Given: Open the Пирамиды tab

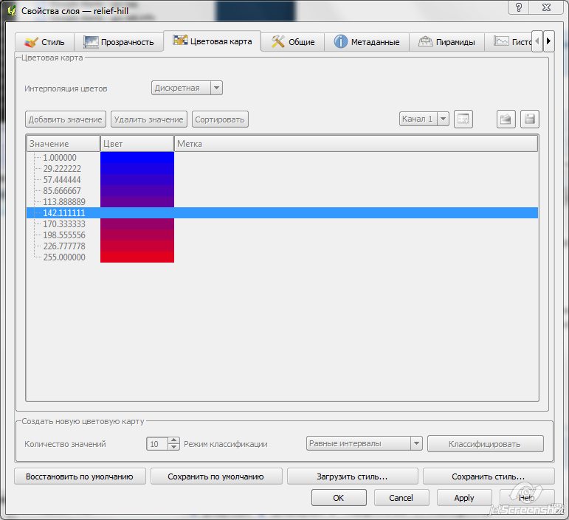Looking at the screenshot, I should 446,42.
